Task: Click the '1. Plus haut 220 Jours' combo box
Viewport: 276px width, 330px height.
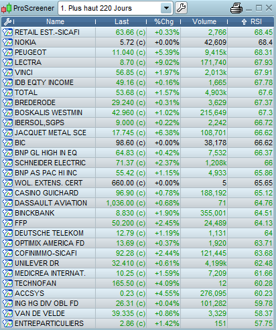Action: [x=115, y=8]
